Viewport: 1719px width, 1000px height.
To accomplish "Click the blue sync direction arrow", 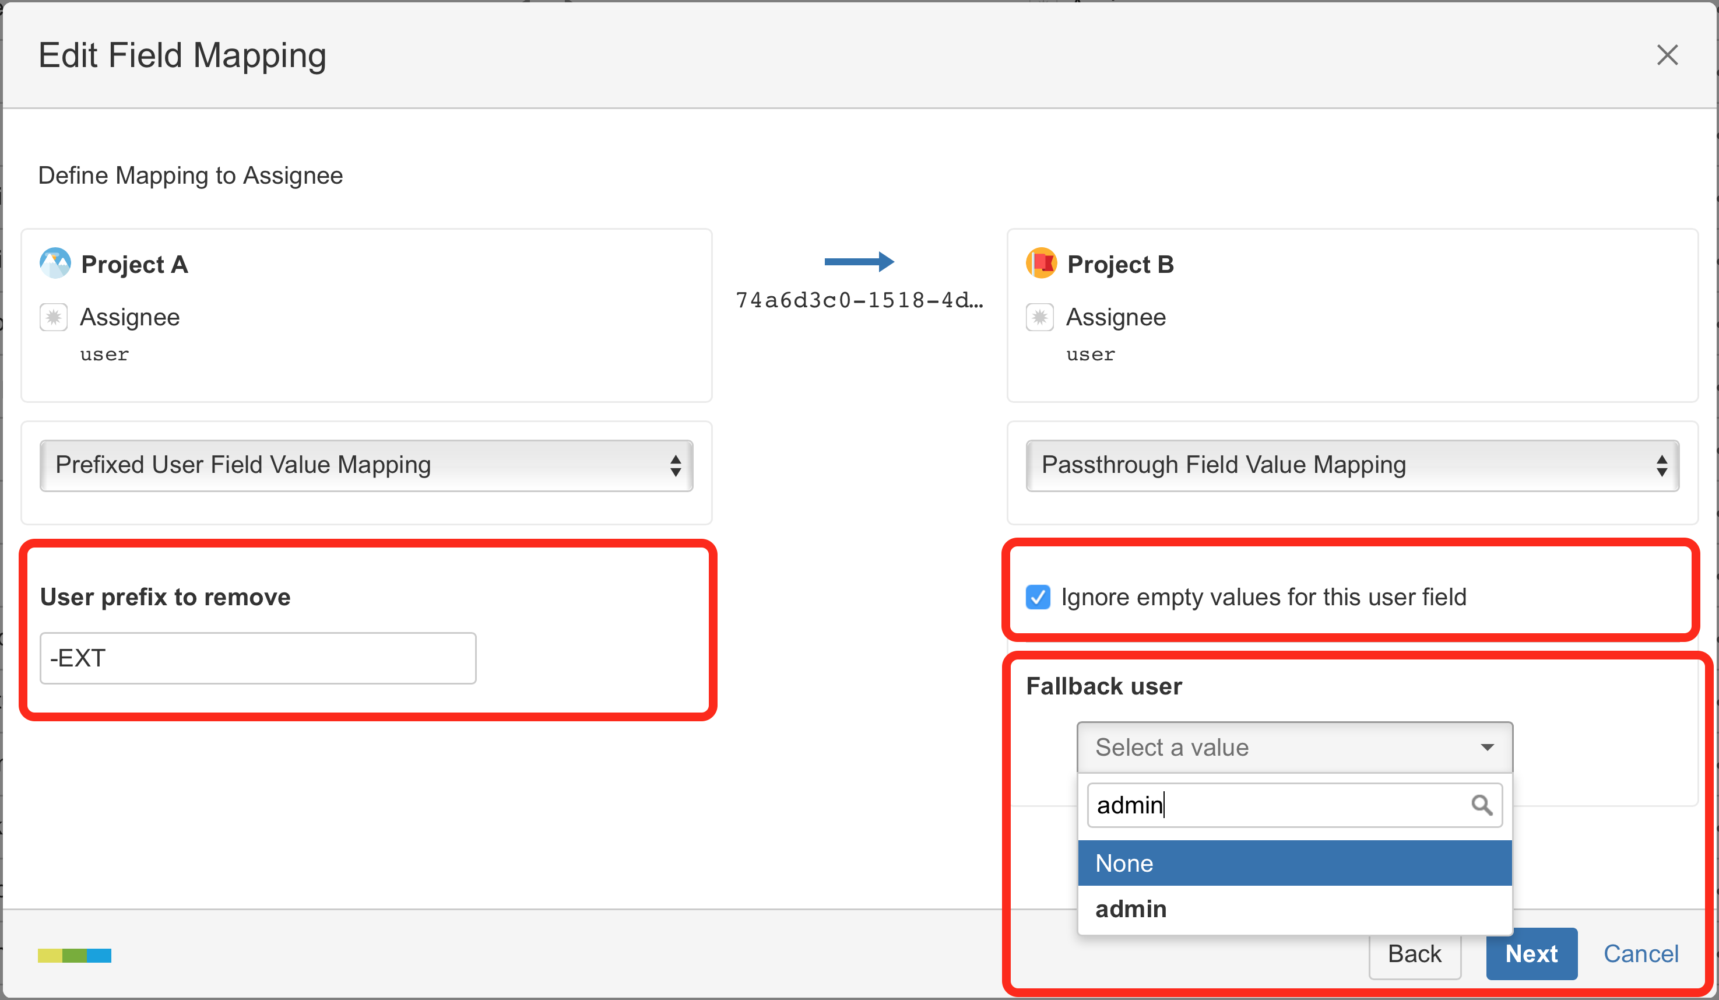I will tap(859, 261).
